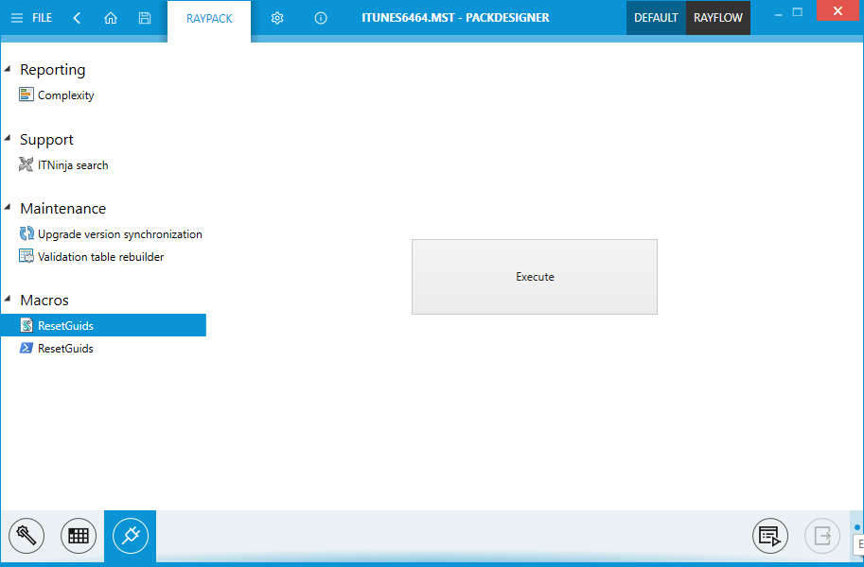Image resolution: width=864 pixels, height=567 pixels.
Task: Go to the home dashboard icon
Action: (x=111, y=18)
